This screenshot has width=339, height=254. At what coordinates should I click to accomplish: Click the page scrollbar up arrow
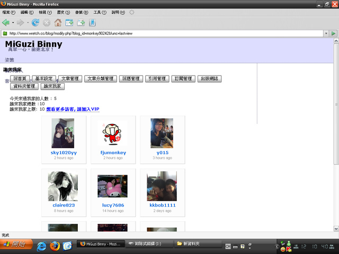click(x=336, y=41)
